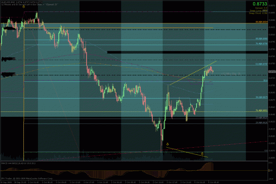Screen dimensions: 276x184
Task: Click the 61.8 Fibonacci level label
Action: pyautogui.click(x=261, y=64)
